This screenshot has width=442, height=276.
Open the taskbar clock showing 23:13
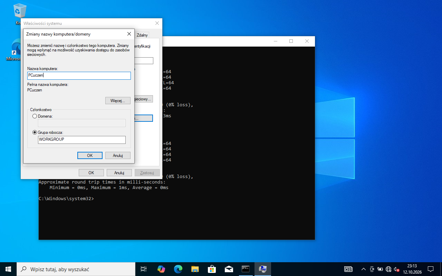[x=412, y=269]
